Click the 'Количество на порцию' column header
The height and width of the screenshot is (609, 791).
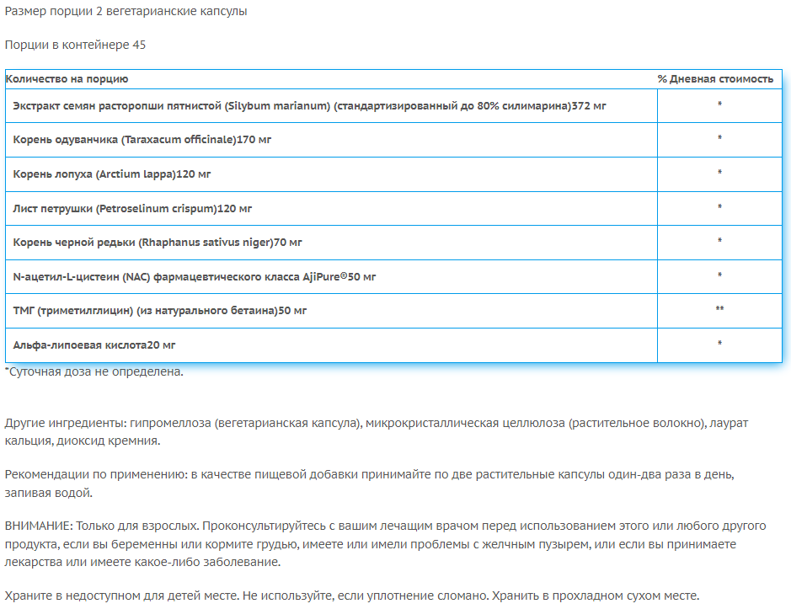(67, 79)
